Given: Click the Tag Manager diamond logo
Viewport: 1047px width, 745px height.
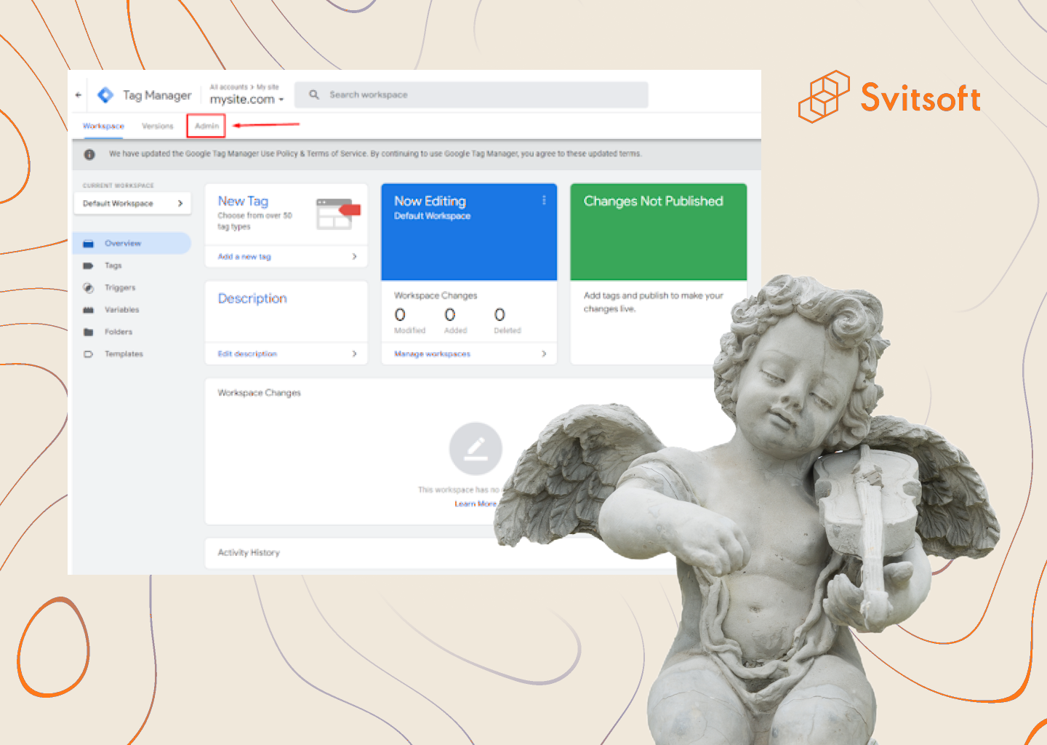Looking at the screenshot, I should [105, 95].
